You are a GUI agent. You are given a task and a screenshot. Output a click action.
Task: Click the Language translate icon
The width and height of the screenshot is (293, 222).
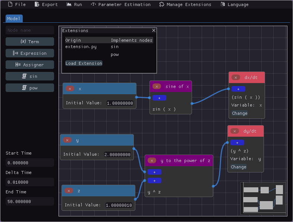(x=223, y=4)
